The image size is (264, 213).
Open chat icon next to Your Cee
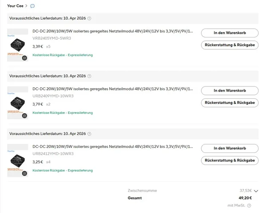coord(32,6)
